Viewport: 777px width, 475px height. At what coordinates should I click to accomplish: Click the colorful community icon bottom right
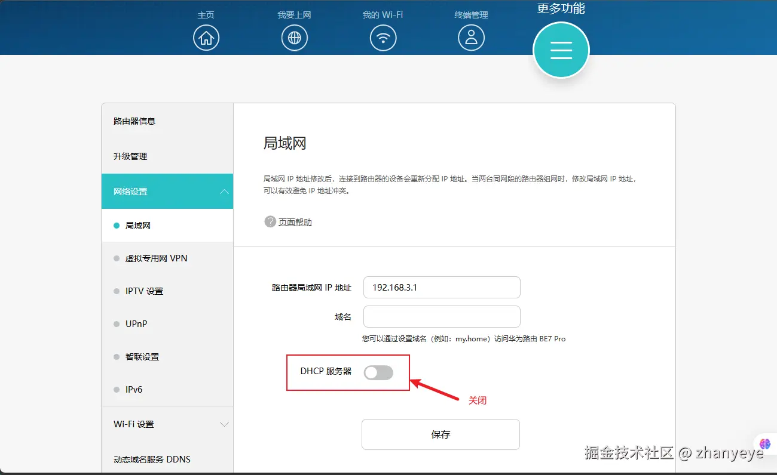766,444
